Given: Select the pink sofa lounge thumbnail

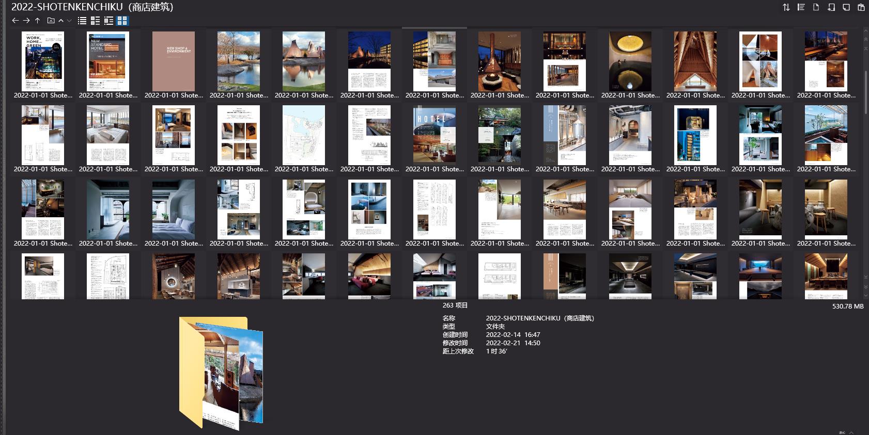Looking at the screenshot, I should [x=369, y=276].
